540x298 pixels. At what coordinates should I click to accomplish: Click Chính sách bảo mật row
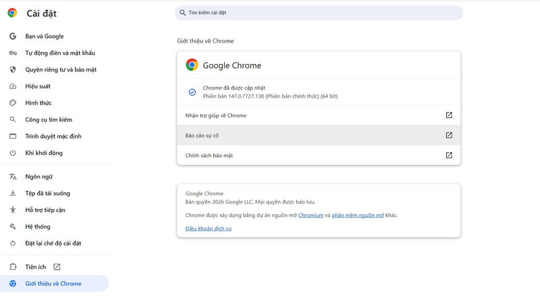(319, 155)
